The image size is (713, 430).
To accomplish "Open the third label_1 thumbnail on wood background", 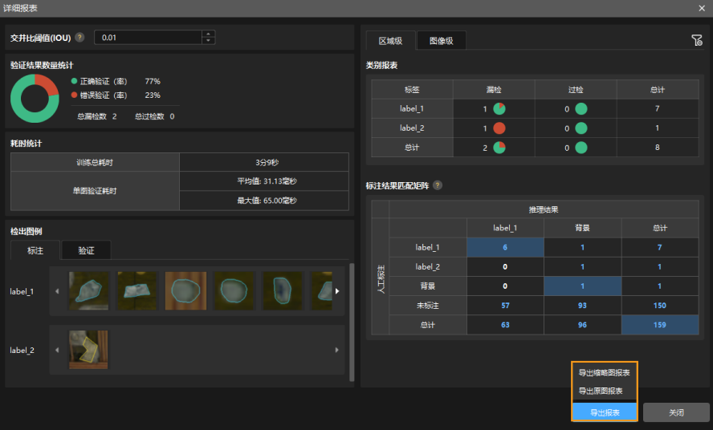I will tap(185, 291).
